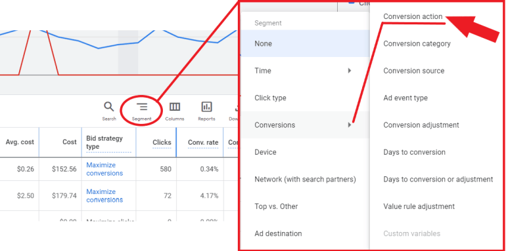Click the 580 clicks value
The width and height of the screenshot is (506, 251).
click(x=166, y=169)
